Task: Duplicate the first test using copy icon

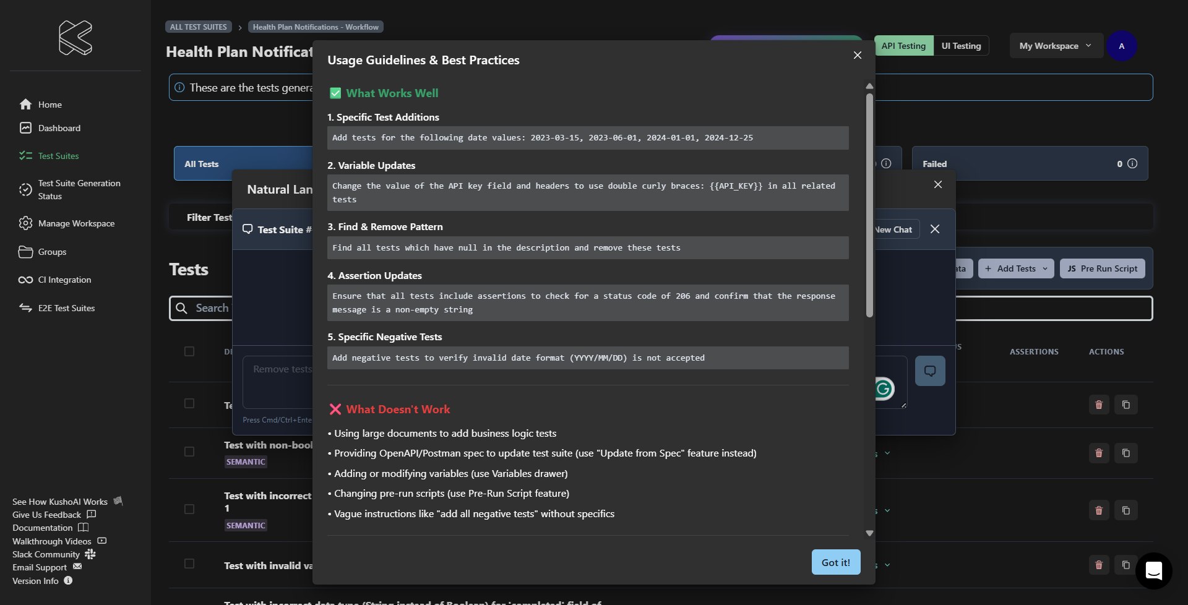Action: (x=1126, y=405)
